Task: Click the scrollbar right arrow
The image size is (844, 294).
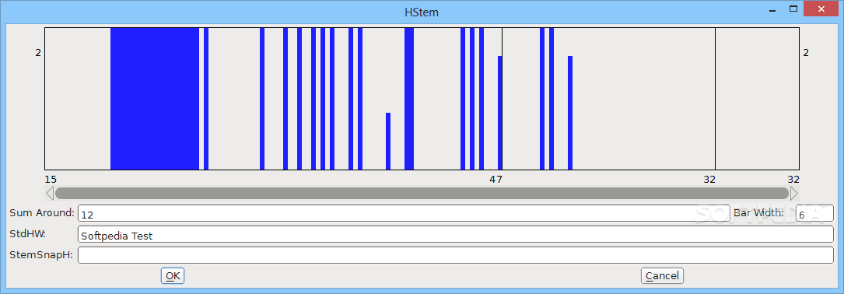Action: click(x=794, y=193)
